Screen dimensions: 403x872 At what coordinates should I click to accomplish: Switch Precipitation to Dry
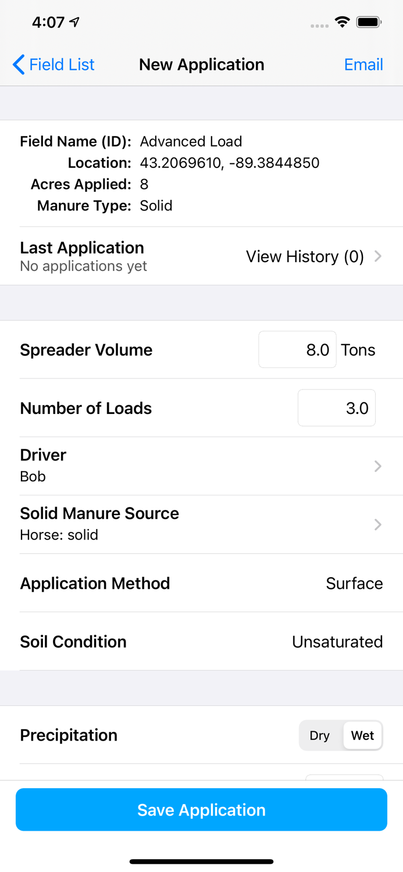[x=319, y=735]
